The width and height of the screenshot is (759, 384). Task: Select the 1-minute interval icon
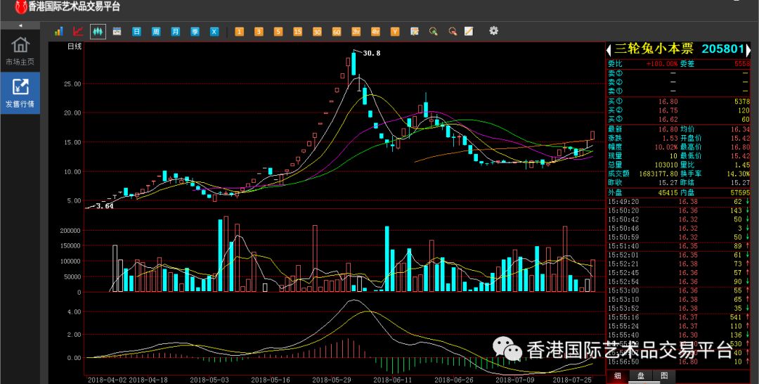(x=239, y=32)
